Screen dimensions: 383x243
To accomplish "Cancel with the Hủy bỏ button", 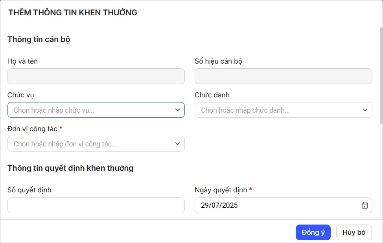I will [x=354, y=232].
